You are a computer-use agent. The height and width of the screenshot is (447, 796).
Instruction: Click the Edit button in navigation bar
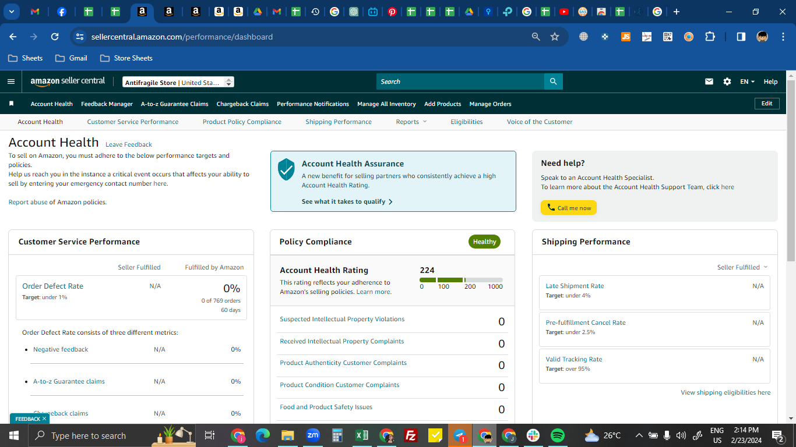coord(767,104)
